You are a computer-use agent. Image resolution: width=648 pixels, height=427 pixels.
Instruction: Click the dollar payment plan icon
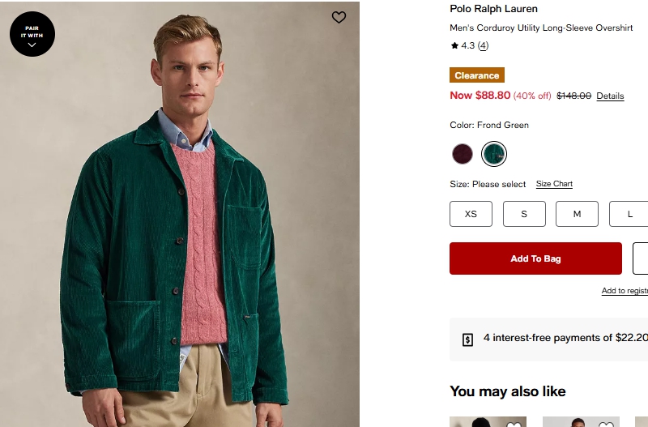467,339
